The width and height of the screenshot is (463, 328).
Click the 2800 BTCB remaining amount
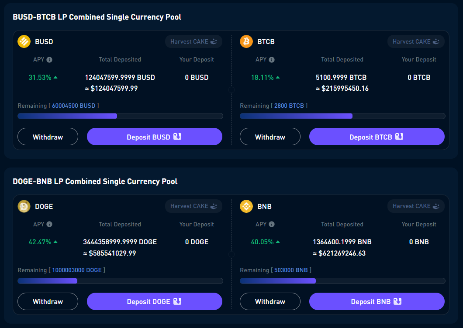(x=289, y=106)
